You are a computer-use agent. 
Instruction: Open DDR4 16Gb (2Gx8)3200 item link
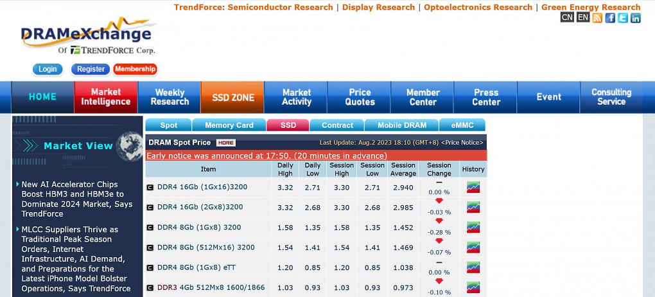200,207
